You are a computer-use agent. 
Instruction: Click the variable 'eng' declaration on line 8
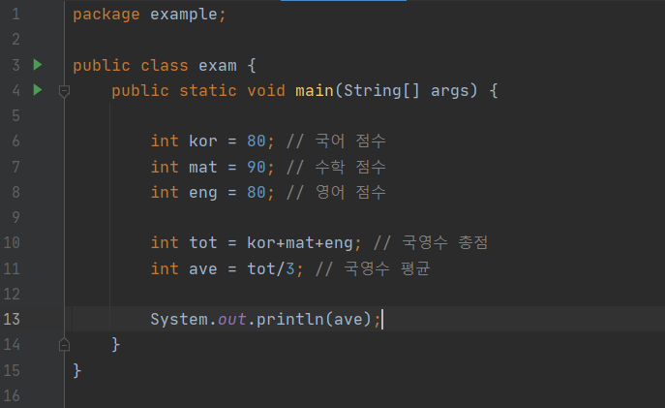202,193
